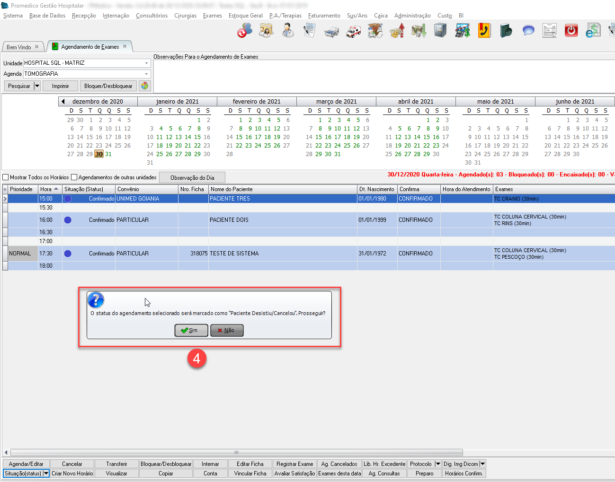Open the safe vault icon

(x=440, y=31)
